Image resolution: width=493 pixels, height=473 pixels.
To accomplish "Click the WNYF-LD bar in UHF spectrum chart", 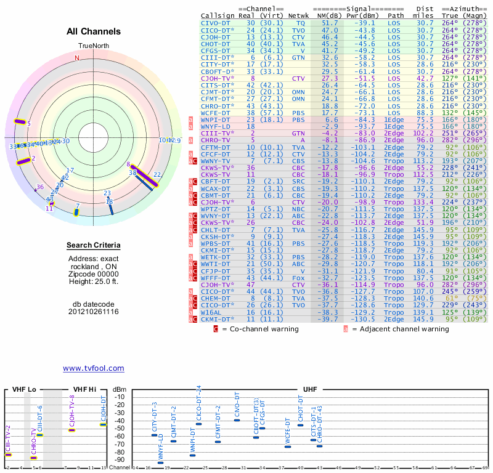I will pos(160,461).
